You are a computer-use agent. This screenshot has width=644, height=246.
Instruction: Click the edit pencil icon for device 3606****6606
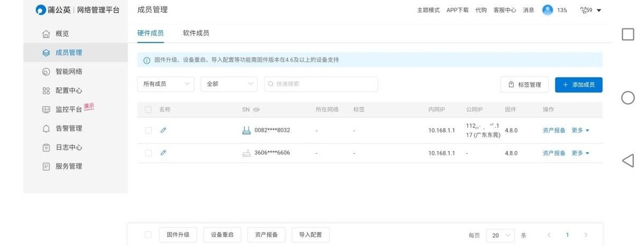(163, 153)
